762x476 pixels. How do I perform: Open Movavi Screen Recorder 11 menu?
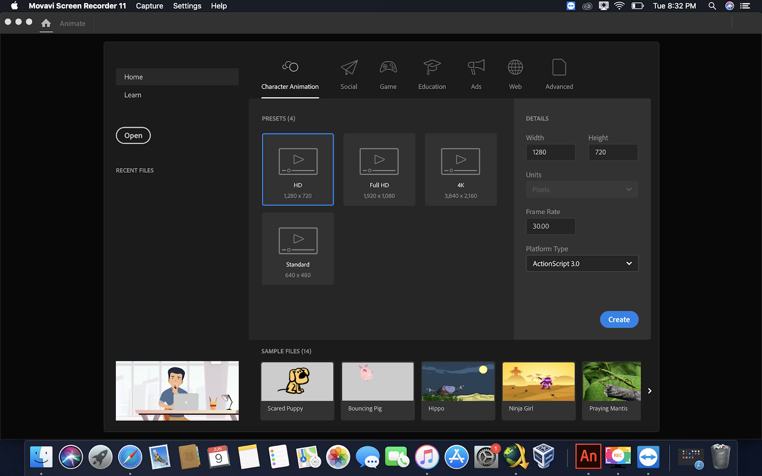point(78,6)
